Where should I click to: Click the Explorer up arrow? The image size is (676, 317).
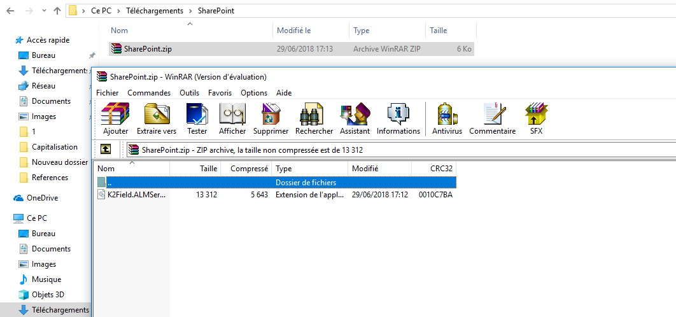(x=57, y=11)
